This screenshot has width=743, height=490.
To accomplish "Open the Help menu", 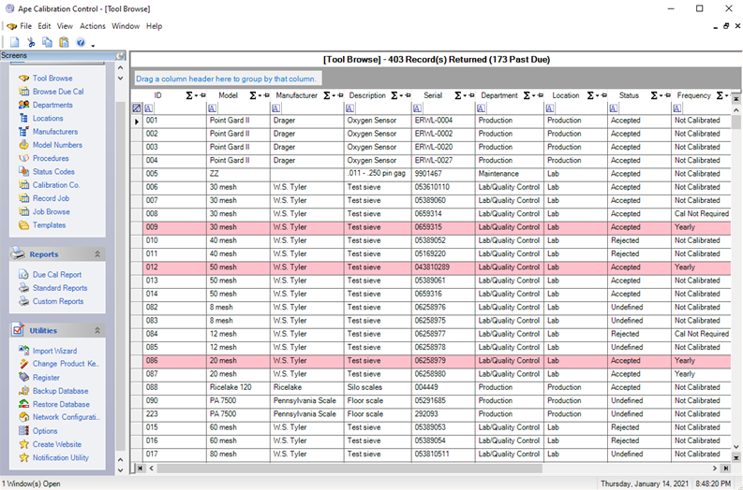I will coord(154,26).
